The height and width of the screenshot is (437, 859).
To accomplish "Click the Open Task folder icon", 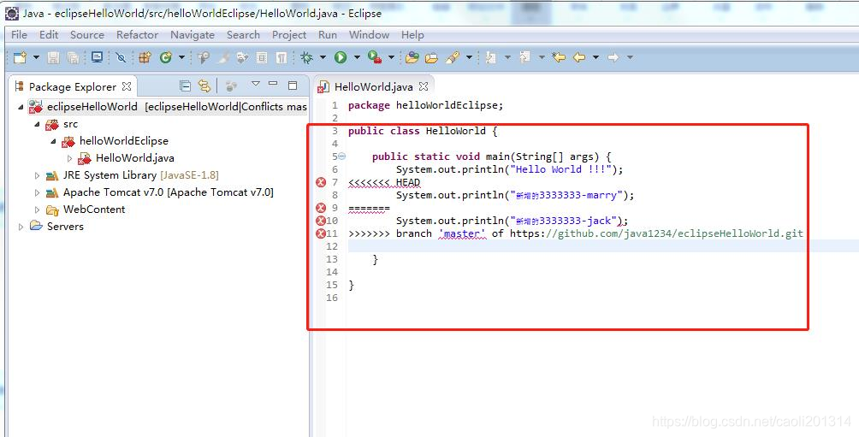I will coord(432,57).
